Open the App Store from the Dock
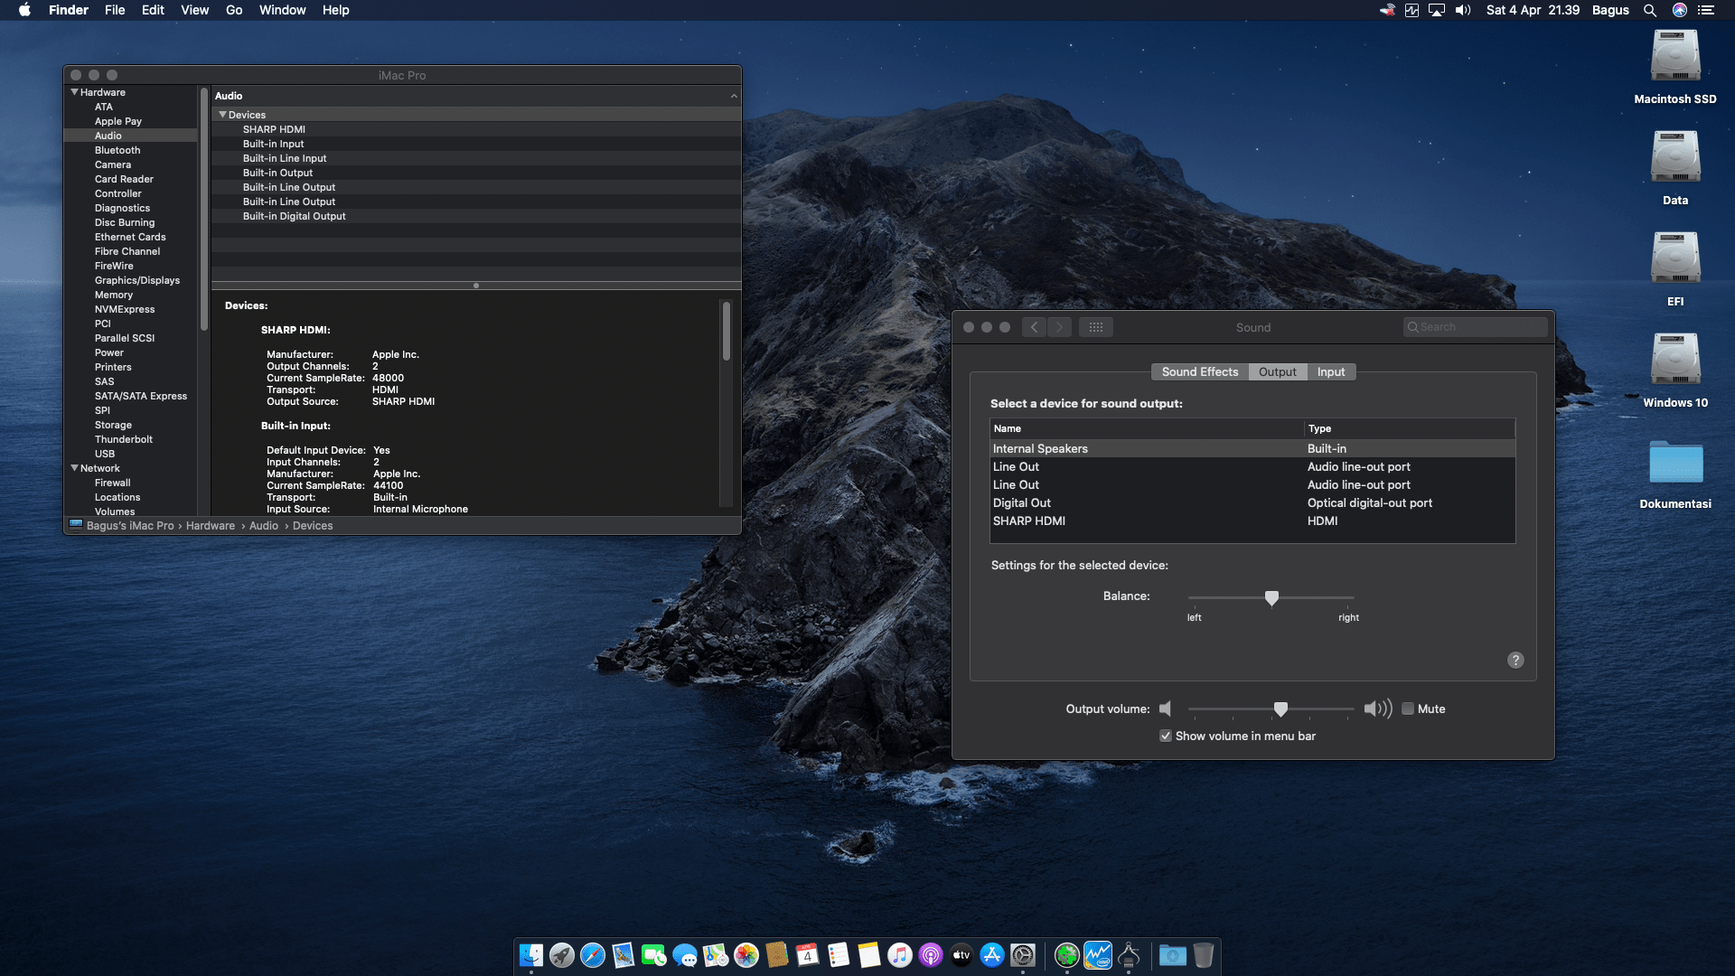 [x=992, y=955]
